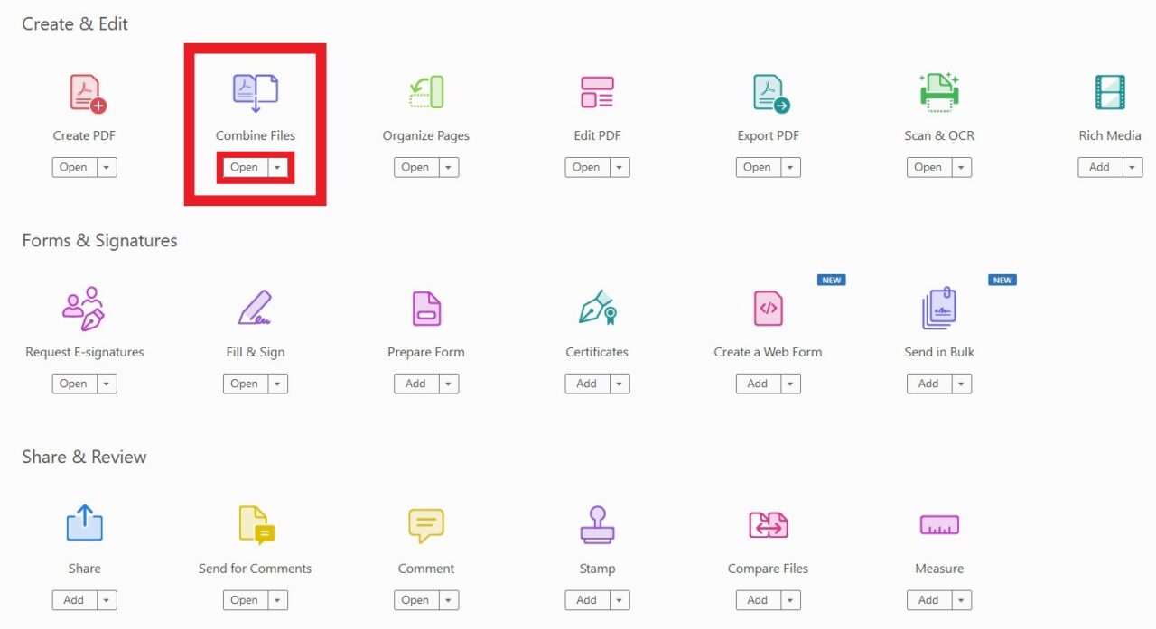Click Add button under Measure
The width and height of the screenshot is (1156, 629).
[928, 600]
